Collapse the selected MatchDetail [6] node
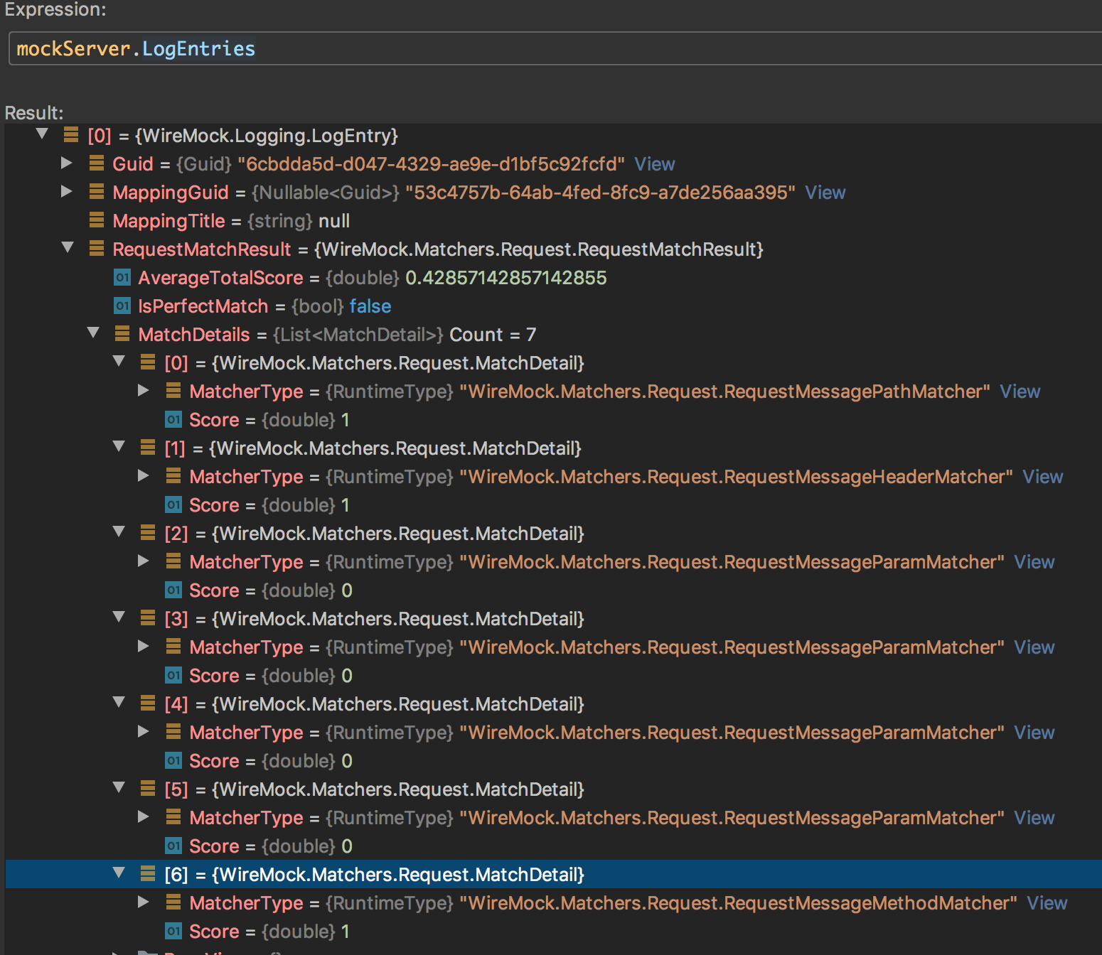The image size is (1102, 955). click(119, 873)
